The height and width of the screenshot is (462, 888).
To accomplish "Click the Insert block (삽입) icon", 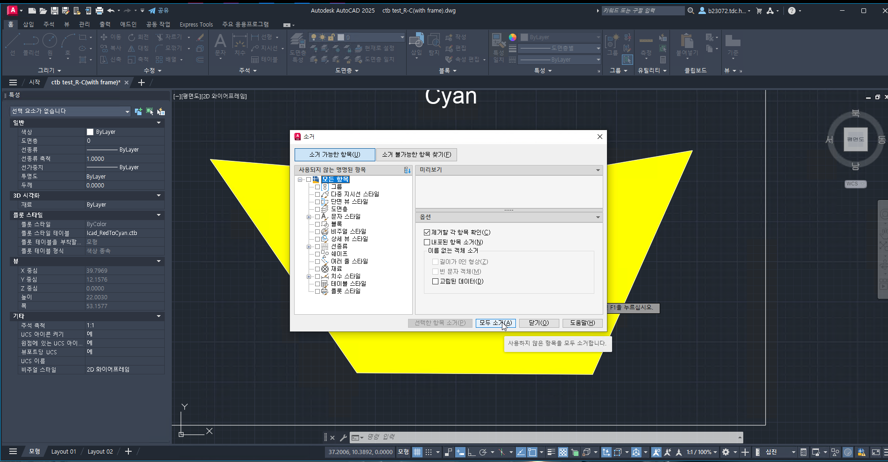I will pos(416,45).
